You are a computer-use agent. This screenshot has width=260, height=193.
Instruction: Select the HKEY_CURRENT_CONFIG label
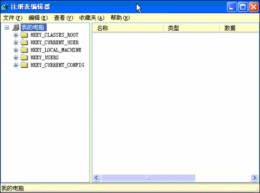57,65
